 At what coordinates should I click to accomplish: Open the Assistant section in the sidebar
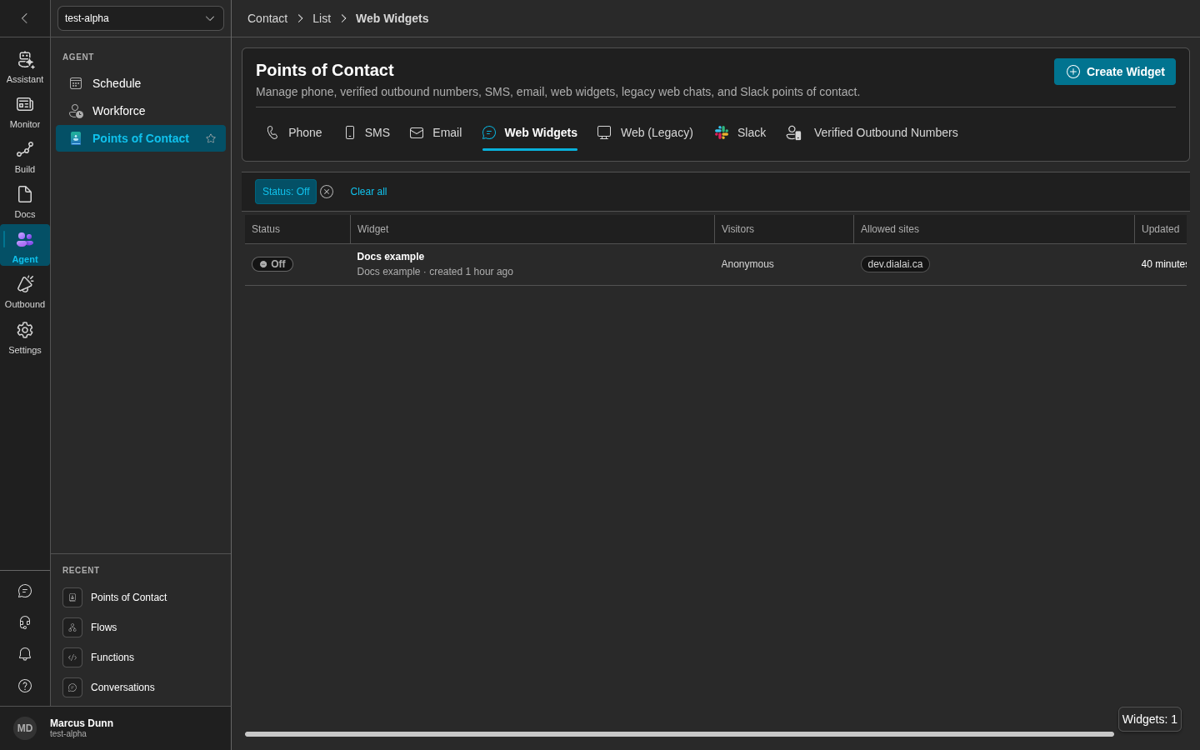tap(25, 67)
